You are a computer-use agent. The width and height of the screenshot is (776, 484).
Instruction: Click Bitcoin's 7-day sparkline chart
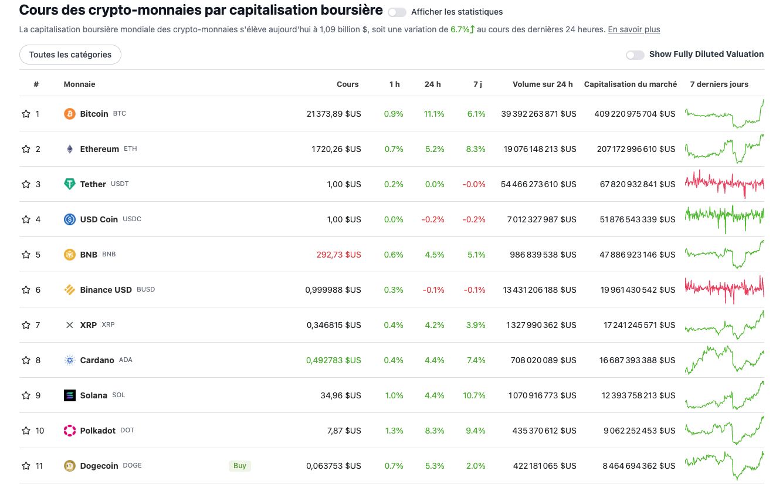(724, 114)
